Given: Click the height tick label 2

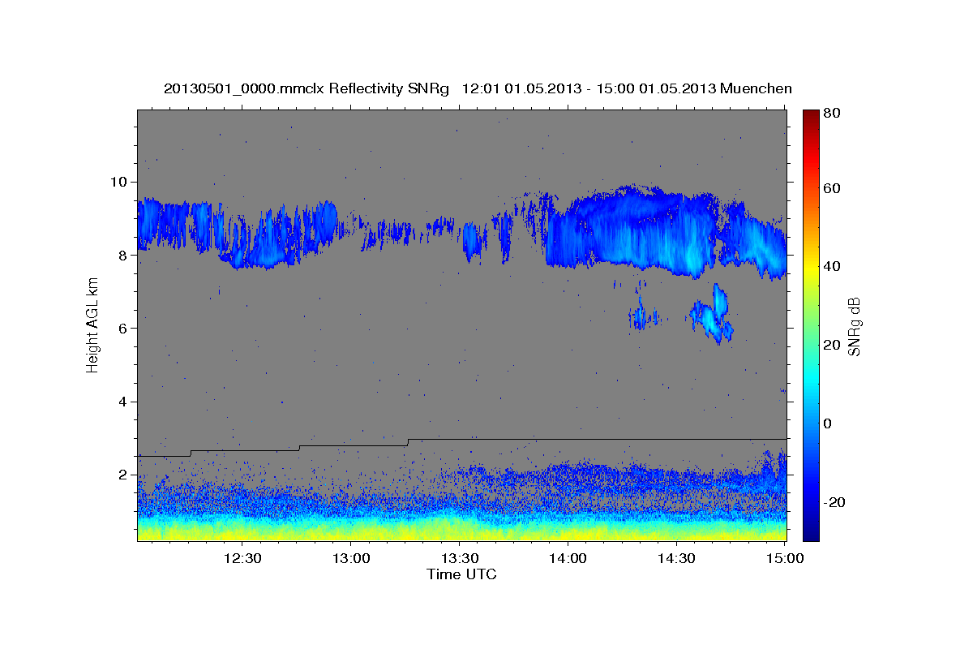Looking at the screenshot, I should pos(125,475).
